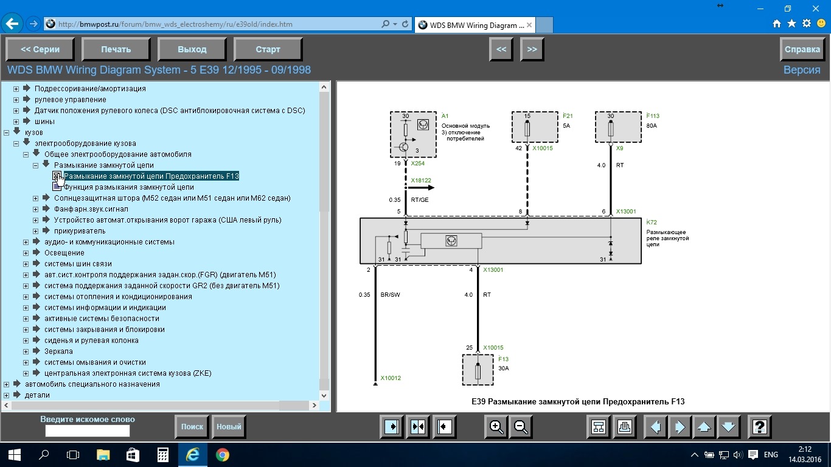Pan the diagram left with arrow icon

[656, 427]
